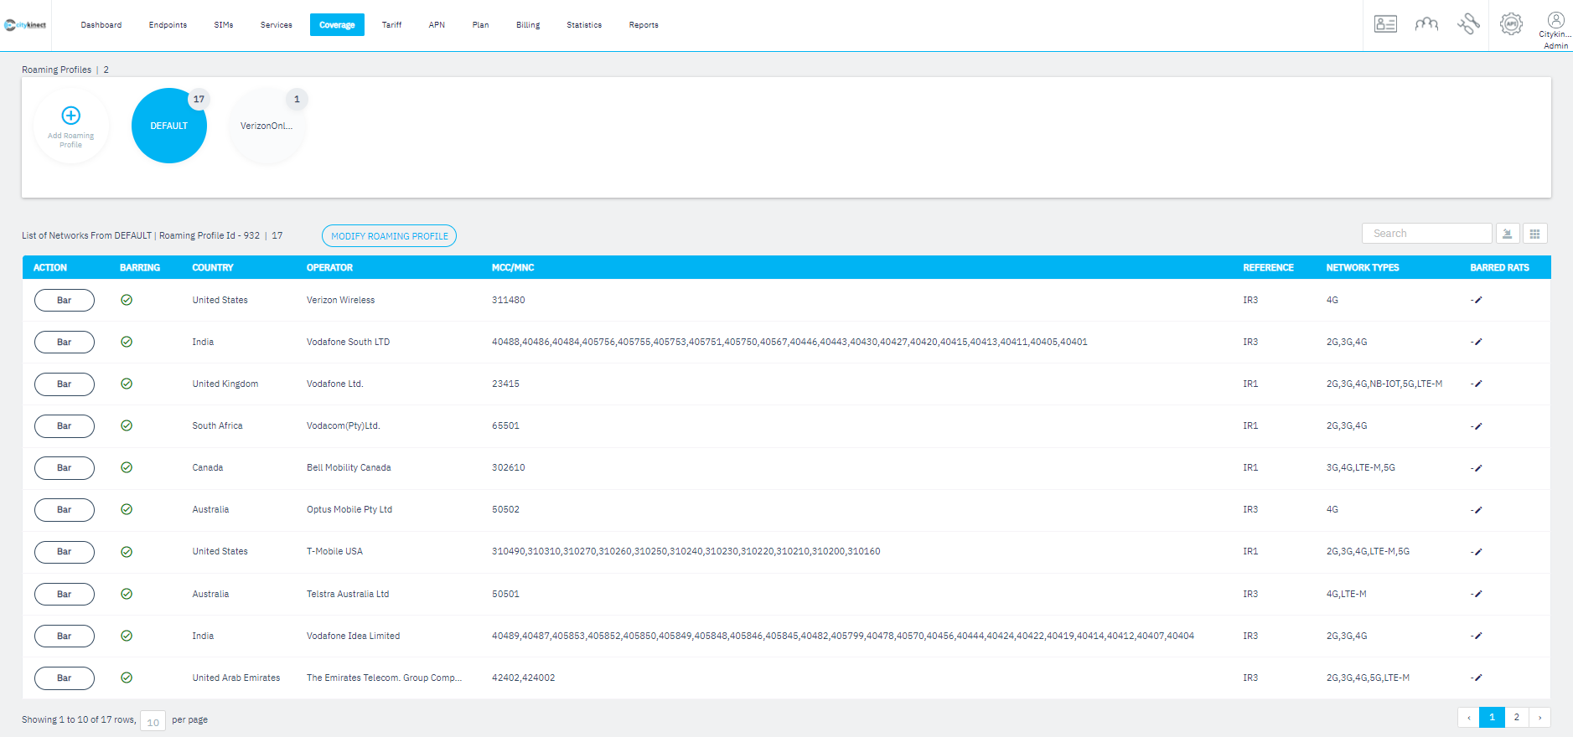Image resolution: width=1573 pixels, height=737 pixels.
Task: Click the COUNTRY column header
Action: [213, 268]
